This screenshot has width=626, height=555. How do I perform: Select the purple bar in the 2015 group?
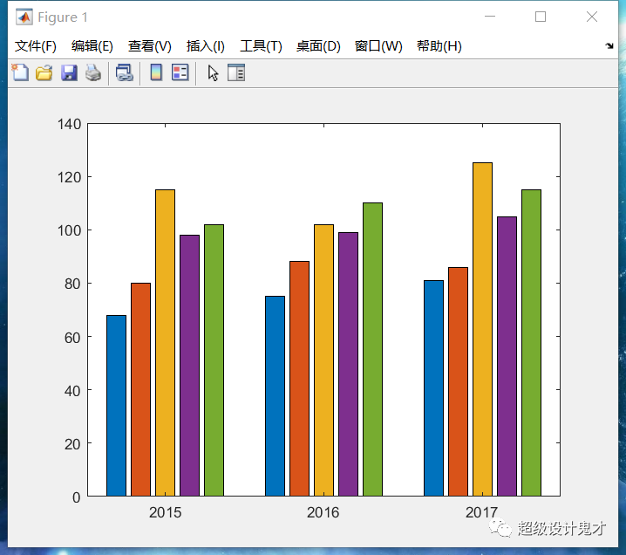click(190, 366)
